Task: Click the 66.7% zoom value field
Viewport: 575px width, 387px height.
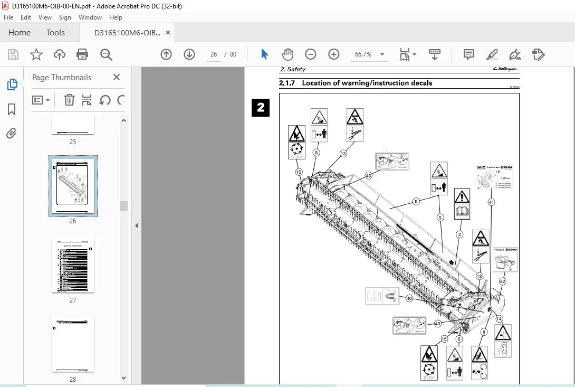Action: [x=363, y=54]
